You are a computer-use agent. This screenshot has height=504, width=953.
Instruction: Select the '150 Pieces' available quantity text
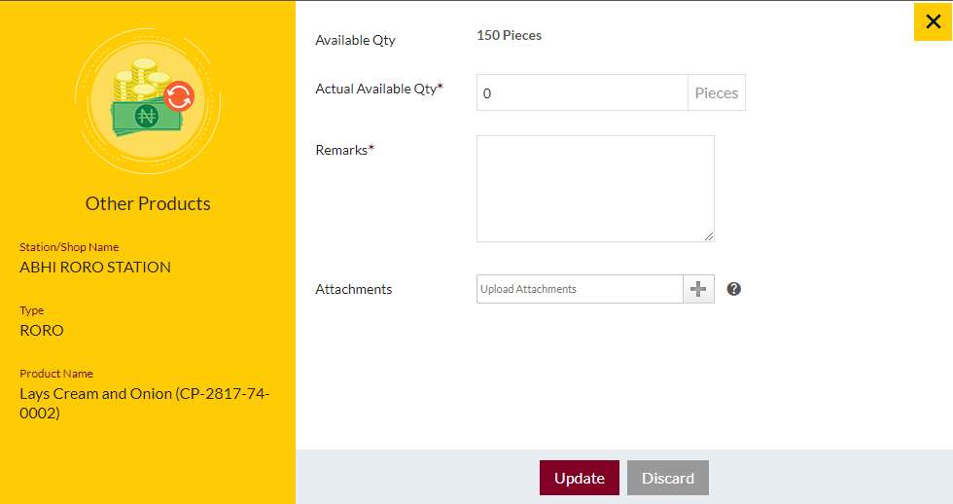pyautogui.click(x=510, y=35)
